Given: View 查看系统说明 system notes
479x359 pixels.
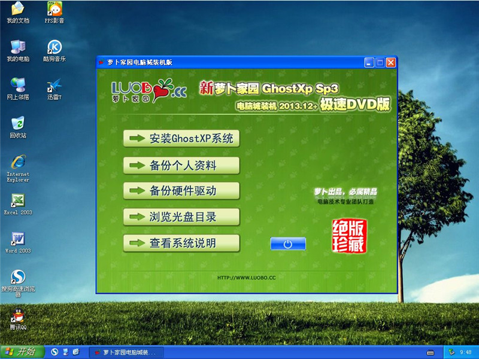Looking at the screenshot, I should point(181,243).
